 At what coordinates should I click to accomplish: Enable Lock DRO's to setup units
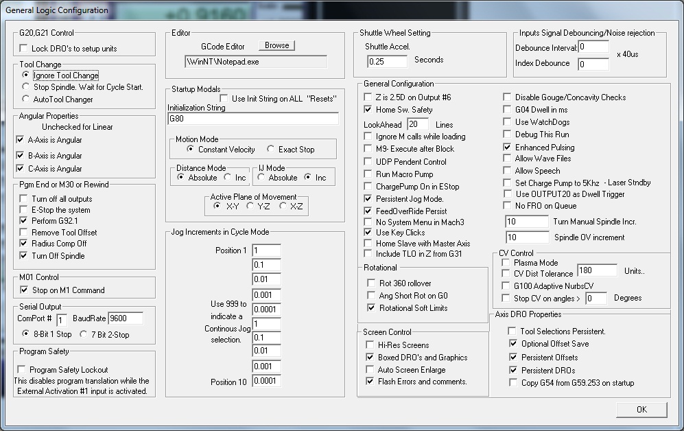23,49
